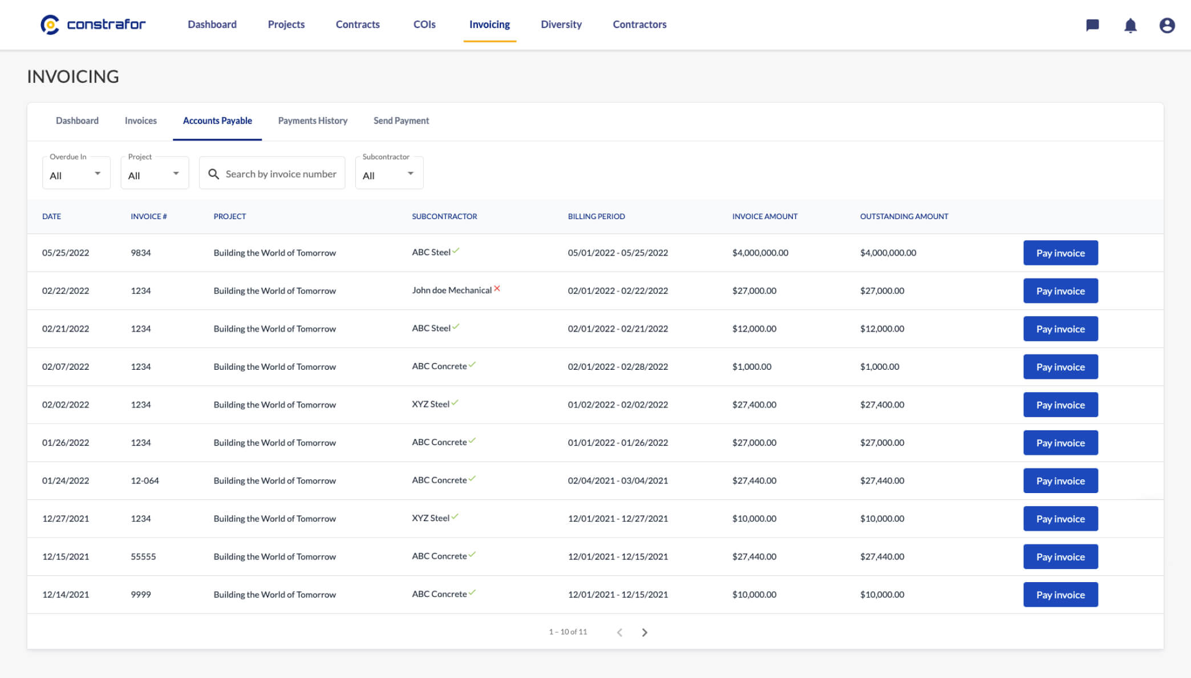
Task: Go to previous page of invoices
Action: (619, 632)
